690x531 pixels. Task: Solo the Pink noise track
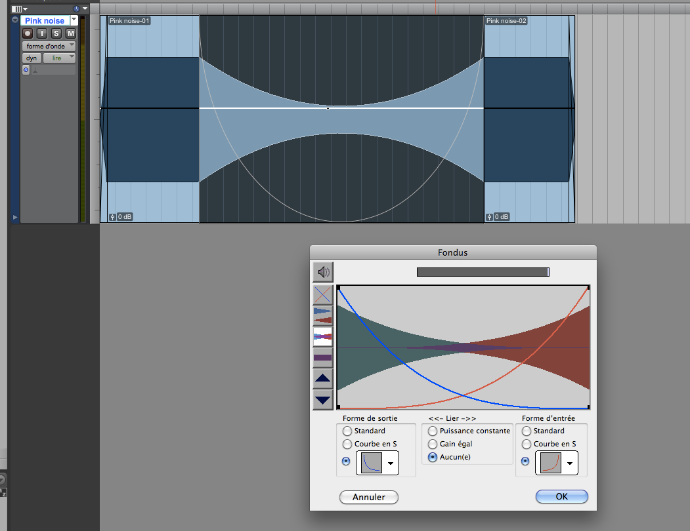pyautogui.click(x=56, y=33)
